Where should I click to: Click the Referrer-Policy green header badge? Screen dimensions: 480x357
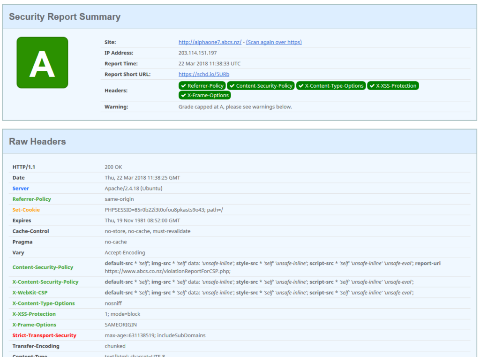[202, 86]
